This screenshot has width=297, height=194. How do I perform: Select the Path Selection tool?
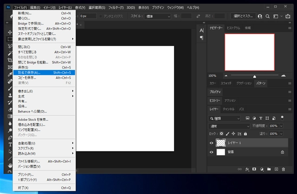point(10,151)
